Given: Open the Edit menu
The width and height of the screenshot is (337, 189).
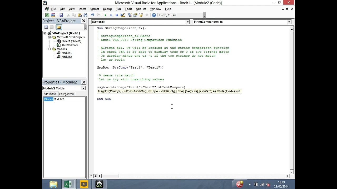Looking at the screenshot, I should tap(62, 9).
